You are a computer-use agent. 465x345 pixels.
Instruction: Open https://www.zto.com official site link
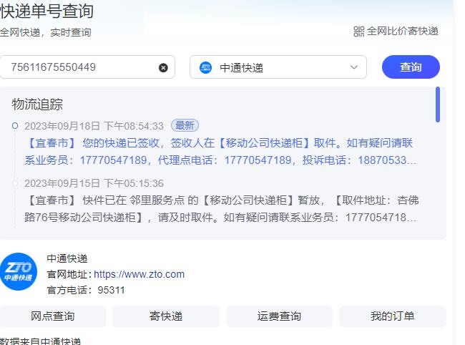pos(139,274)
